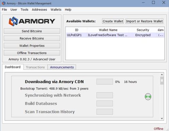Click the dashboard scrollbar down arrow
The image size is (169, 131).
point(162,118)
